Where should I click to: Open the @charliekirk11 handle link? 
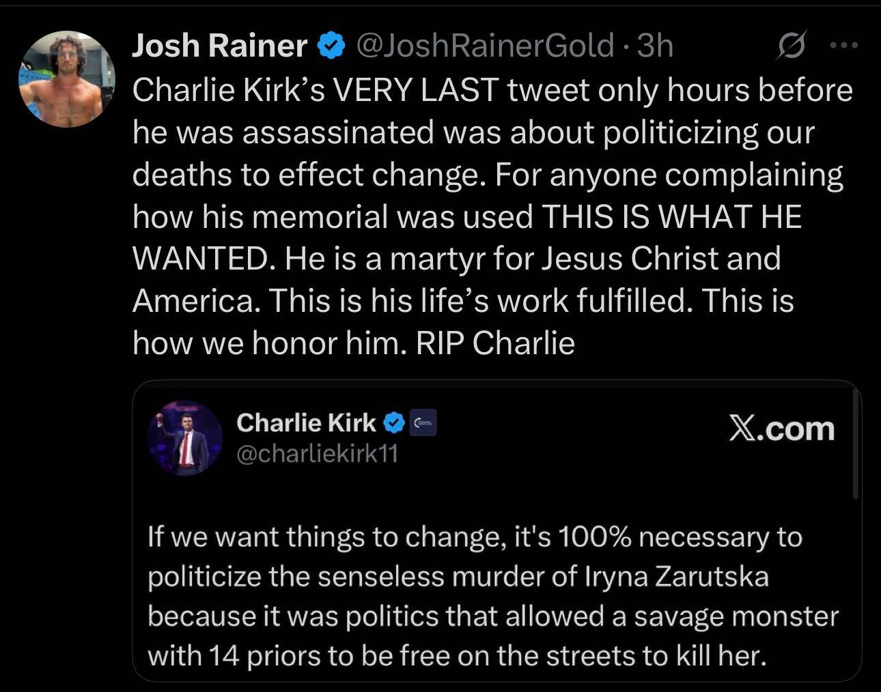point(317,454)
